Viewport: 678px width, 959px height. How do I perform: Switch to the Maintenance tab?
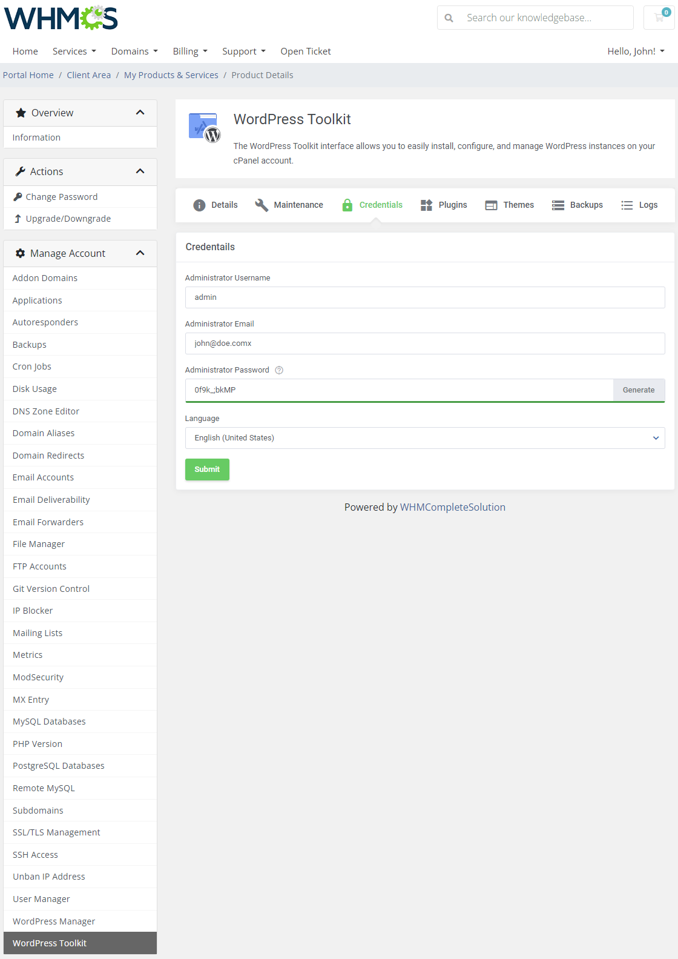pos(289,205)
